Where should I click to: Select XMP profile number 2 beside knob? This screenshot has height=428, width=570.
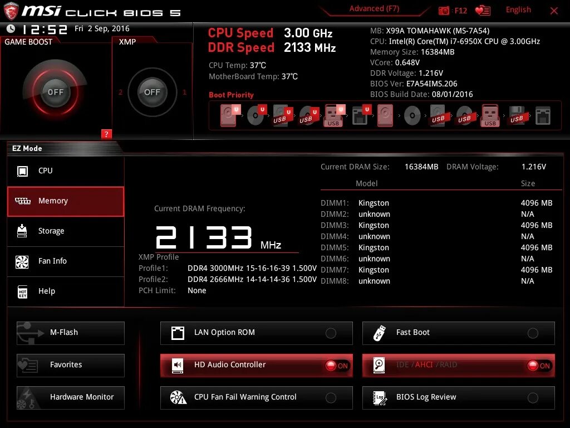(x=120, y=92)
